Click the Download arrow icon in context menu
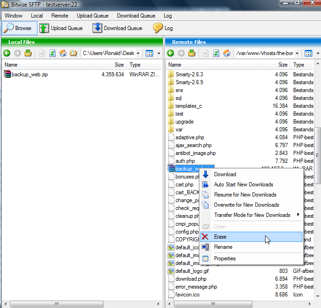 click(205, 174)
